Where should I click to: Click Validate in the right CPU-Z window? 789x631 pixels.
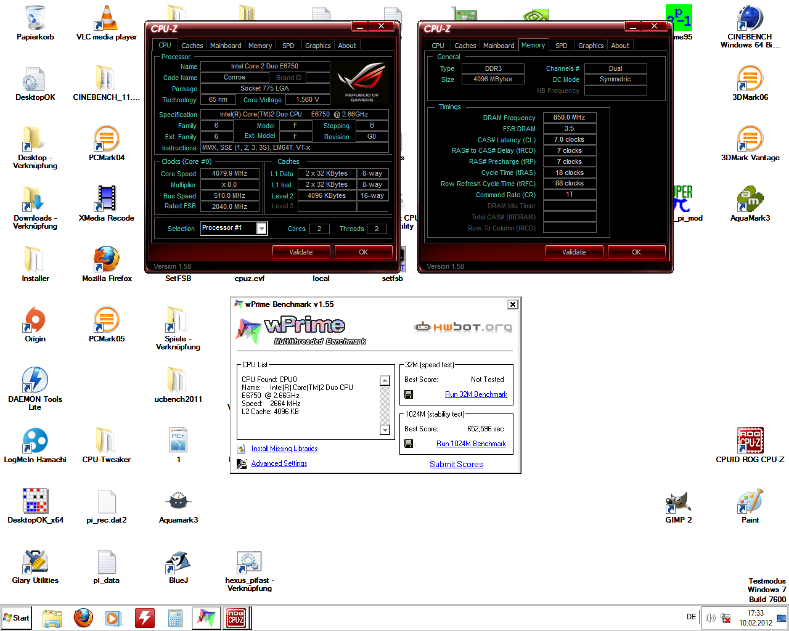point(574,252)
